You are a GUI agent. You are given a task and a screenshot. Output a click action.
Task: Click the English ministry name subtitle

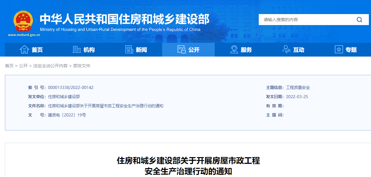pos(120,30)
